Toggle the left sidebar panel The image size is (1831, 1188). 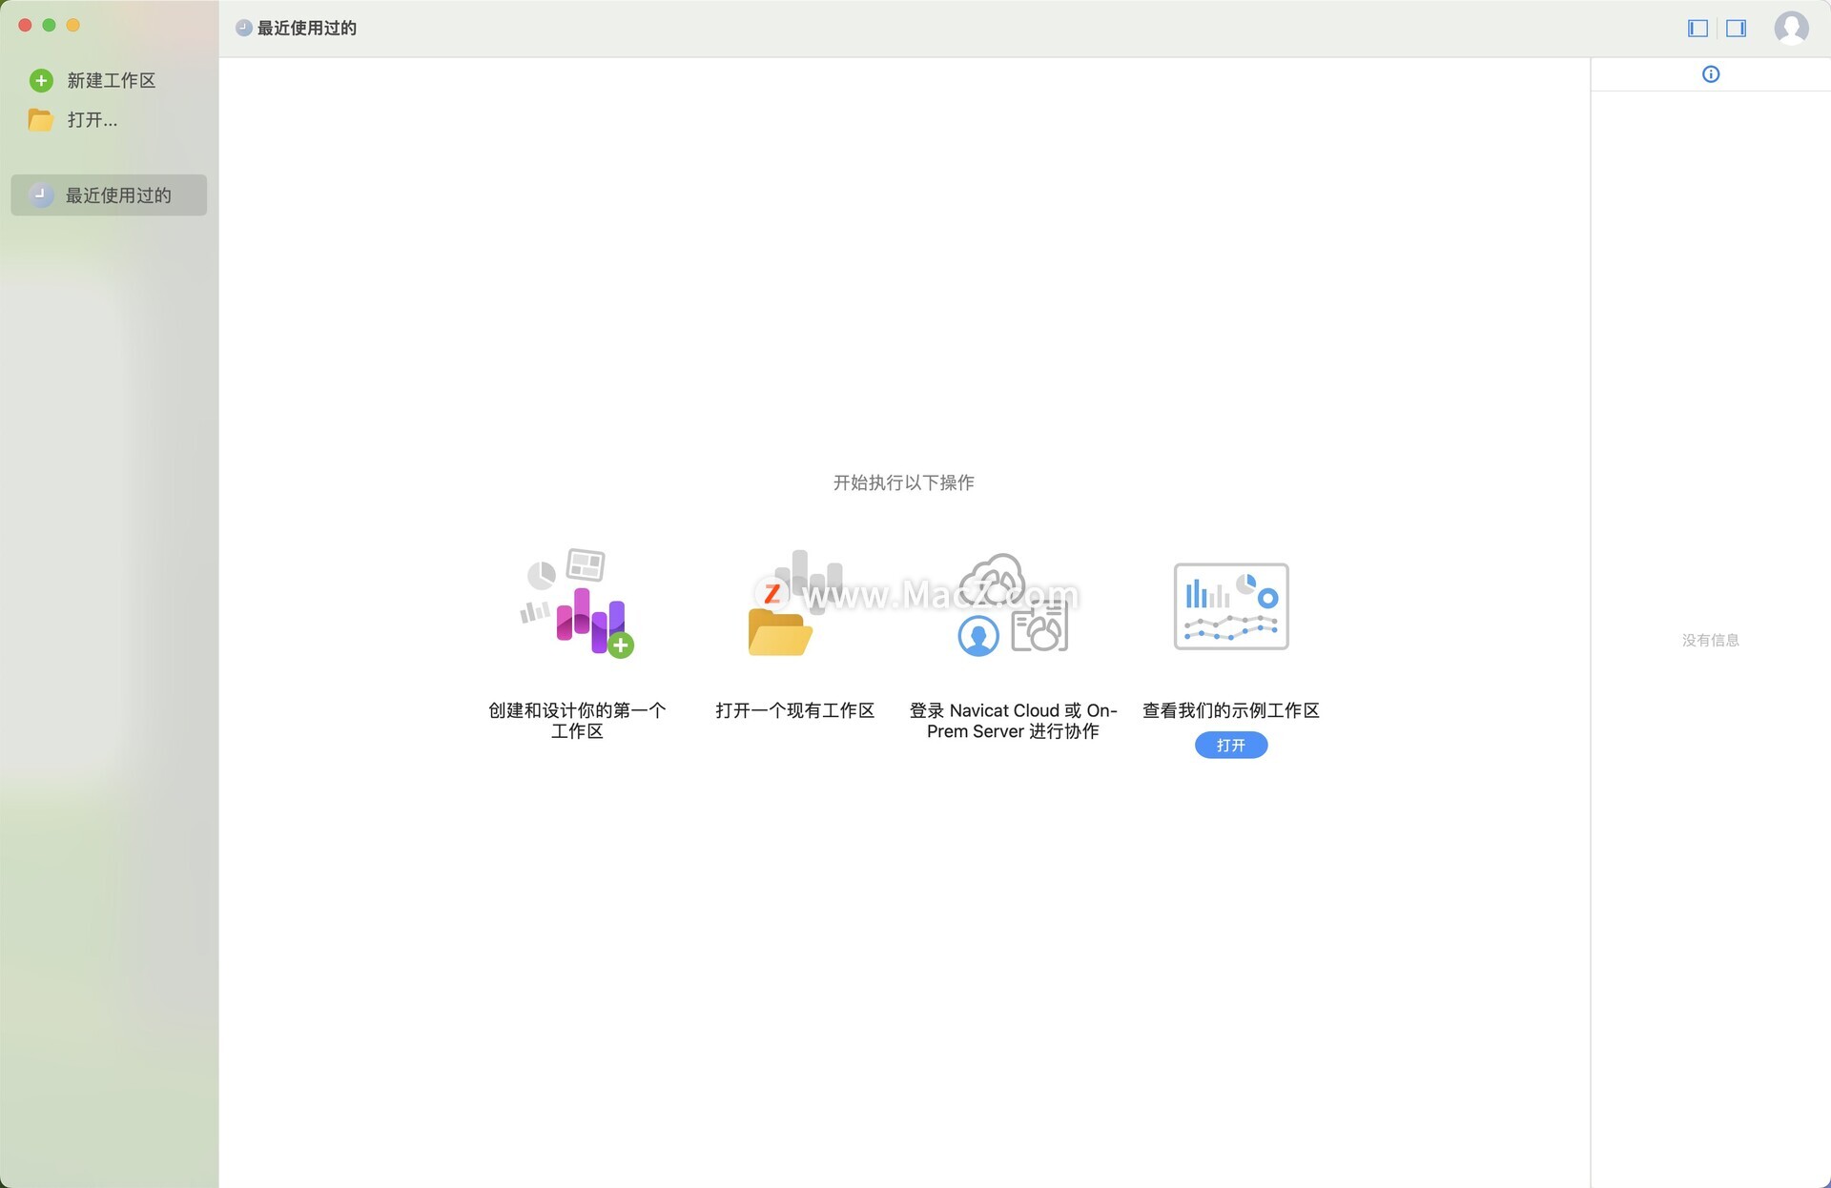click(1697, 29)
